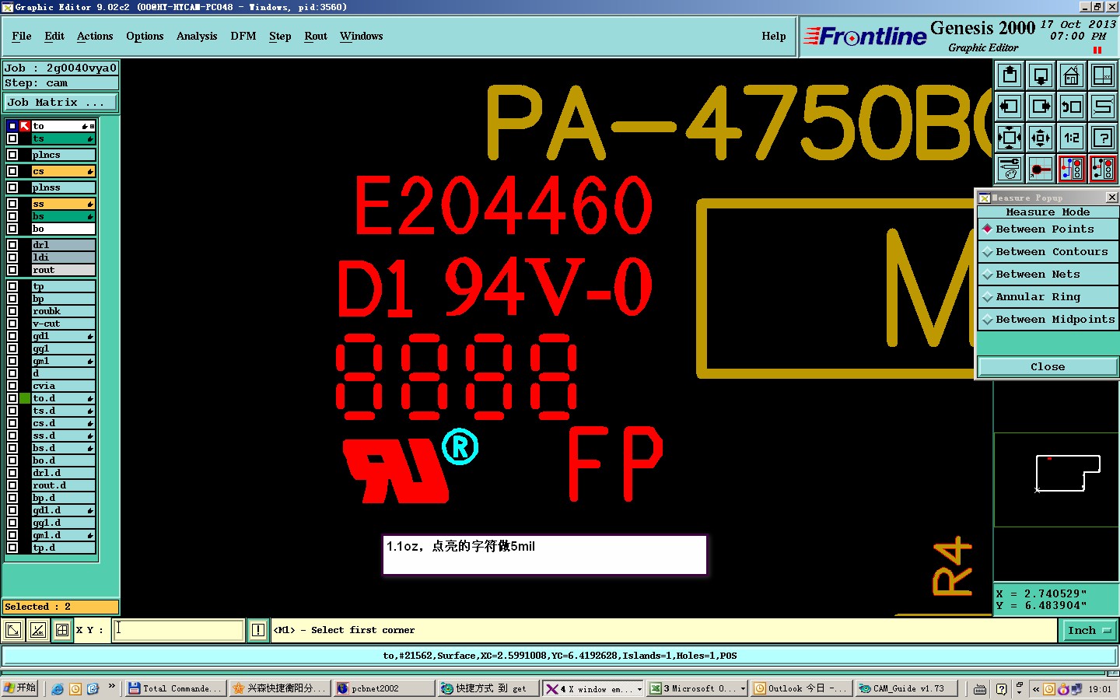Click the snap-to-pad grid icon

[1041, 169]
